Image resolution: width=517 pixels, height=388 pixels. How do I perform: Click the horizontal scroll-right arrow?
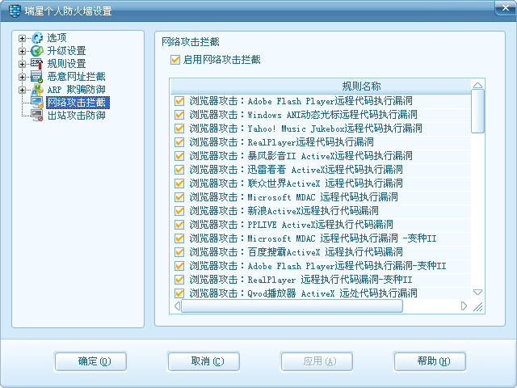(x=464, y=306)
